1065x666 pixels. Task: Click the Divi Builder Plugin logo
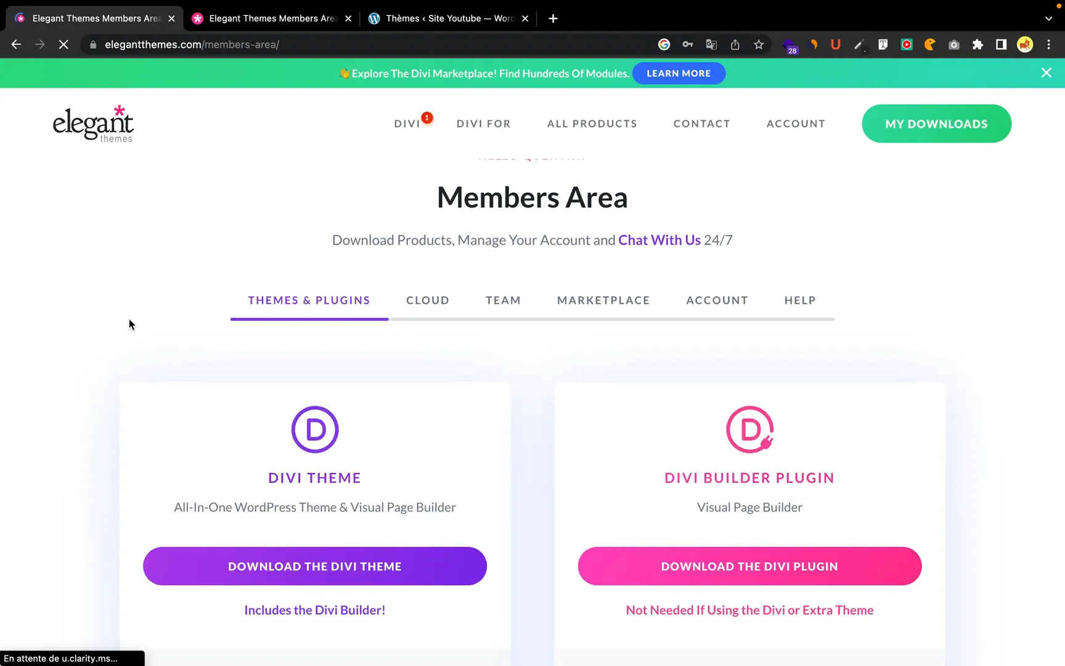(749, 429)
